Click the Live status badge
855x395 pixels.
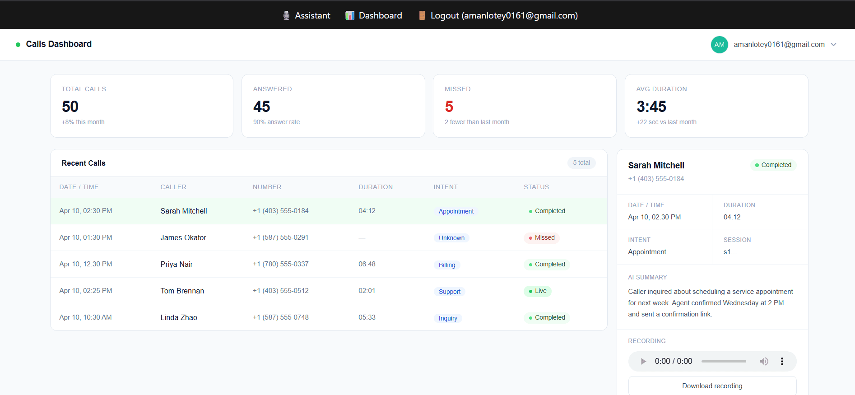[x=538, y=291]
